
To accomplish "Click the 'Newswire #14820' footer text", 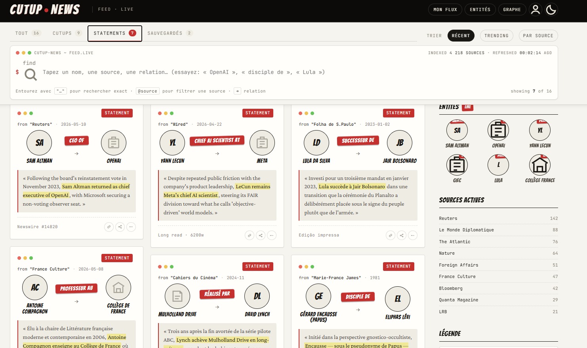I will coord(37,227).
